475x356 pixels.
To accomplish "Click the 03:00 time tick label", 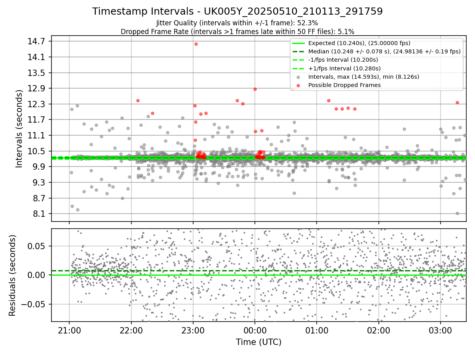I will coord(441,330).
